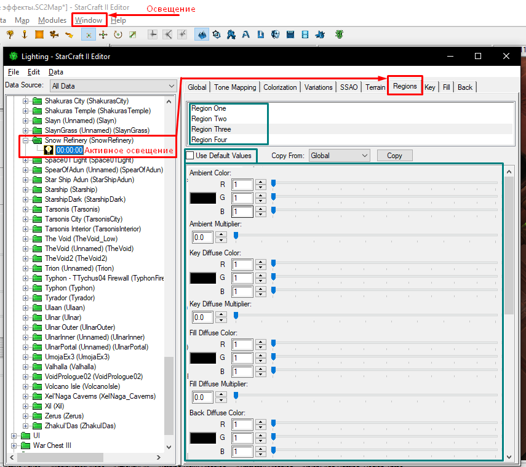Open the Data Source dropdown

(113, 86)
